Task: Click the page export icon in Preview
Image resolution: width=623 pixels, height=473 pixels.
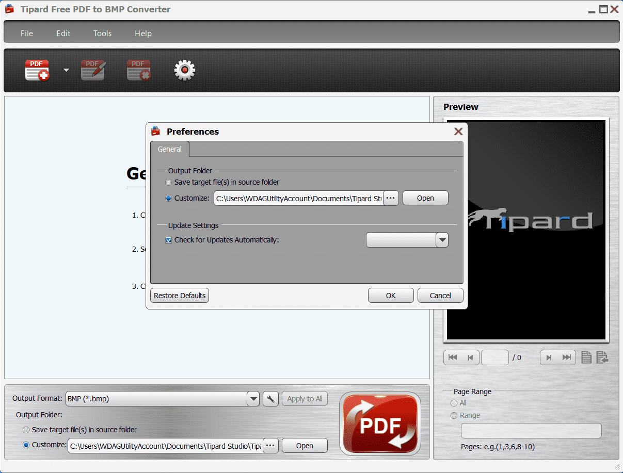Action: point(602,357)
